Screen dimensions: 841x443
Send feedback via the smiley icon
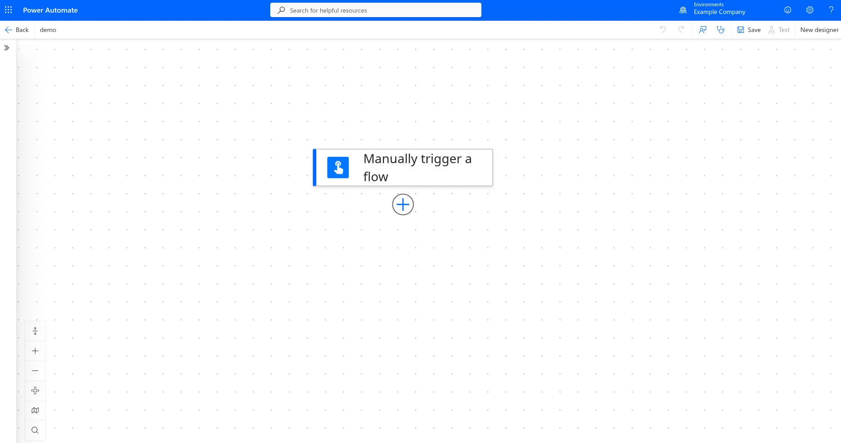pyautogui.click(x=788, y=9)
